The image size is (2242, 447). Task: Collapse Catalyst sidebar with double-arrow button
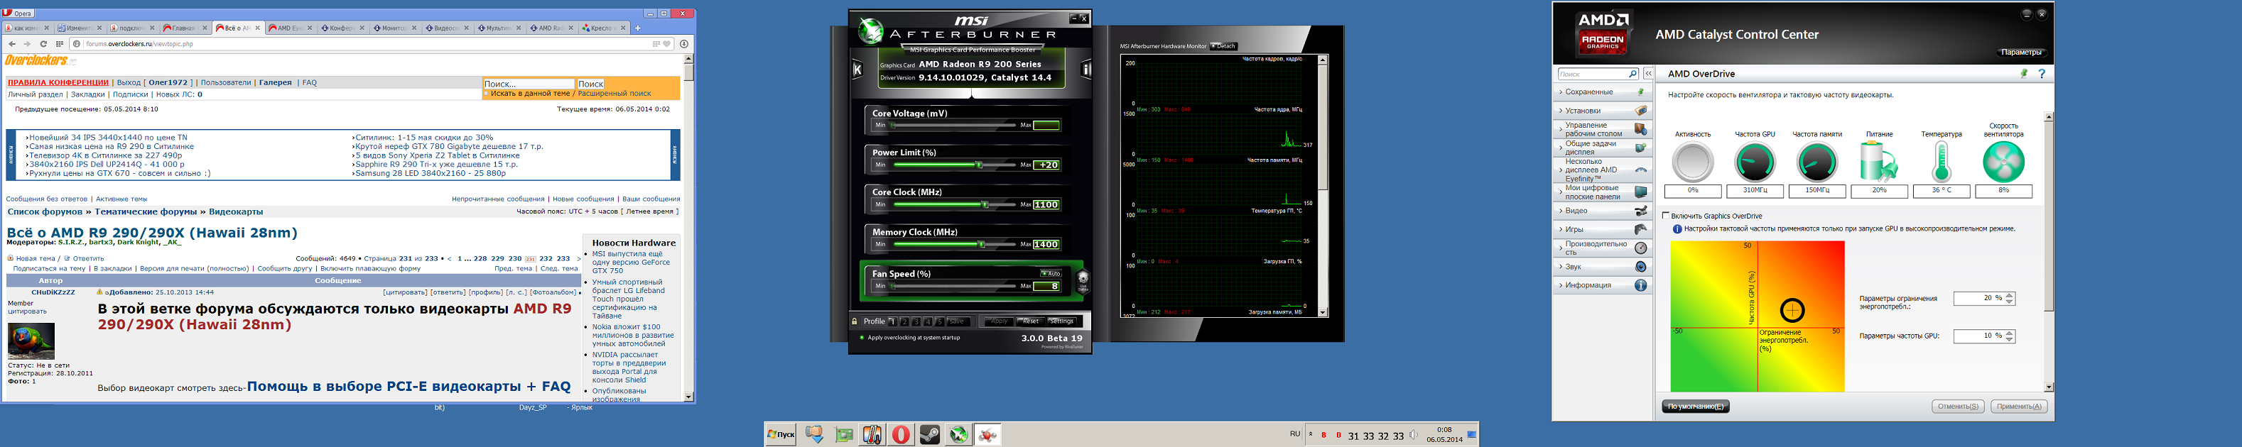tap(1648, 74)
